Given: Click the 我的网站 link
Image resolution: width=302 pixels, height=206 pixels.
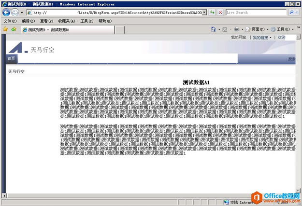Looking at the screenshot, I should (238, 38).
